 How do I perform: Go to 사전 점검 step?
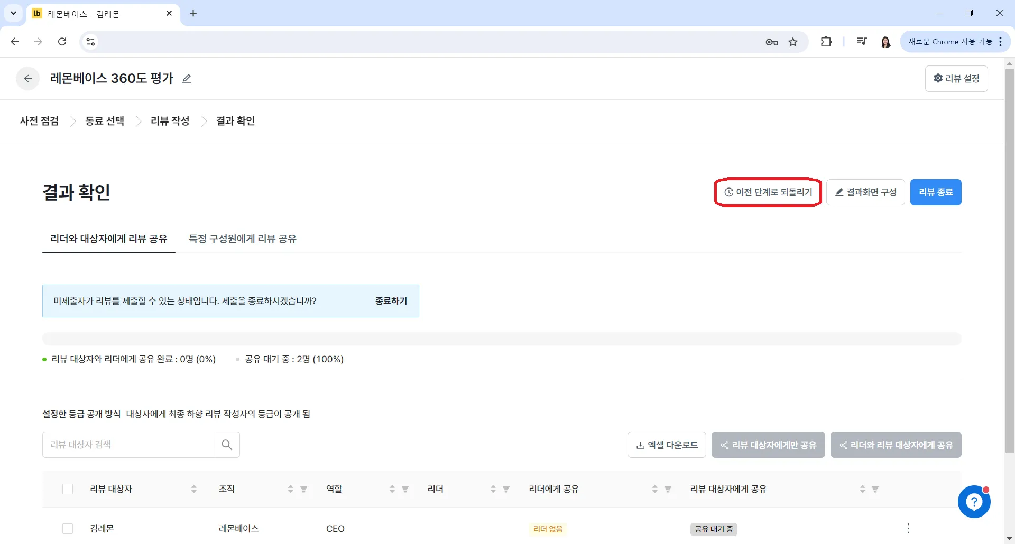(x=39, y=121)
